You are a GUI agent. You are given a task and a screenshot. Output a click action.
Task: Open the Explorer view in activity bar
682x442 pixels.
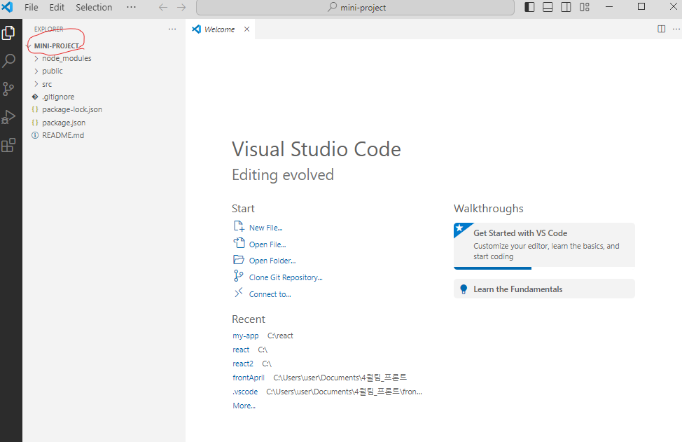click(8, 33)
